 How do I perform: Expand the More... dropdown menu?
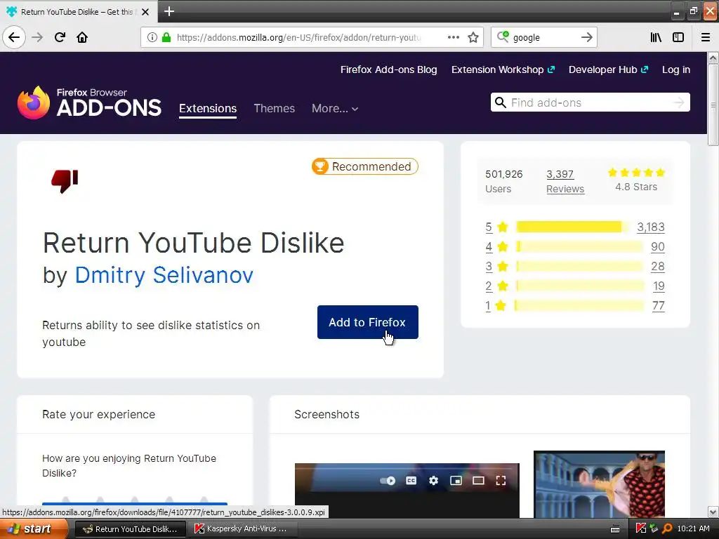335,108
